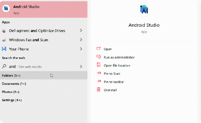Viewport: 201px width, 123px height.
Task: Click the Run as administrator shield icon
Action: (99, 57)
